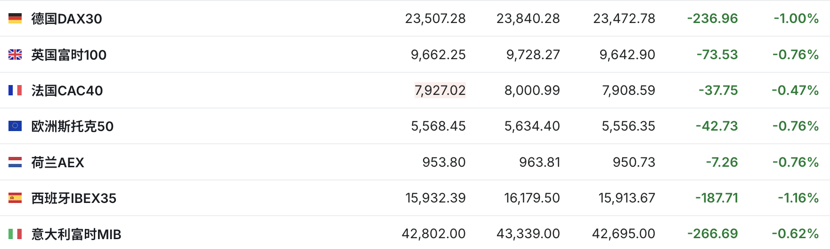This screenshot has height=249, width=830.
Task: Open the 西班牙IBEX35 index link
Action: click(73, 198)
